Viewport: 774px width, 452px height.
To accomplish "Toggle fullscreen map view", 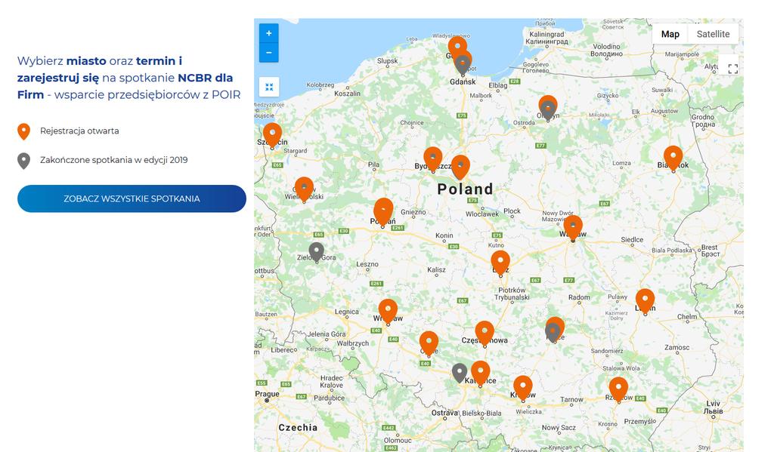I will click(733, 69).
